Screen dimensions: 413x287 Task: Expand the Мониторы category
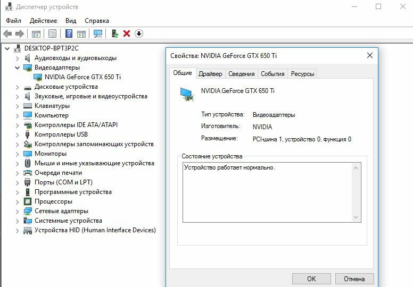coord(18,154)
